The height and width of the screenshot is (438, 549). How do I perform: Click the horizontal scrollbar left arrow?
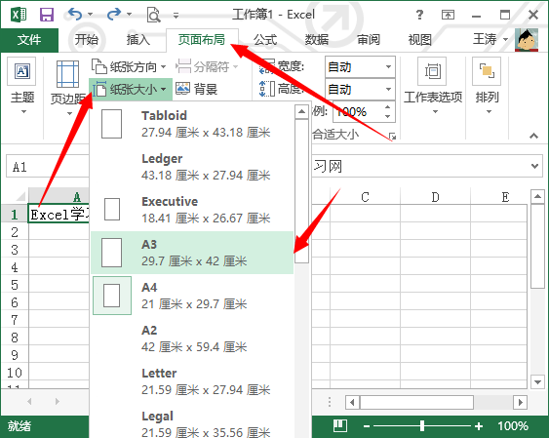coord(352,402)
